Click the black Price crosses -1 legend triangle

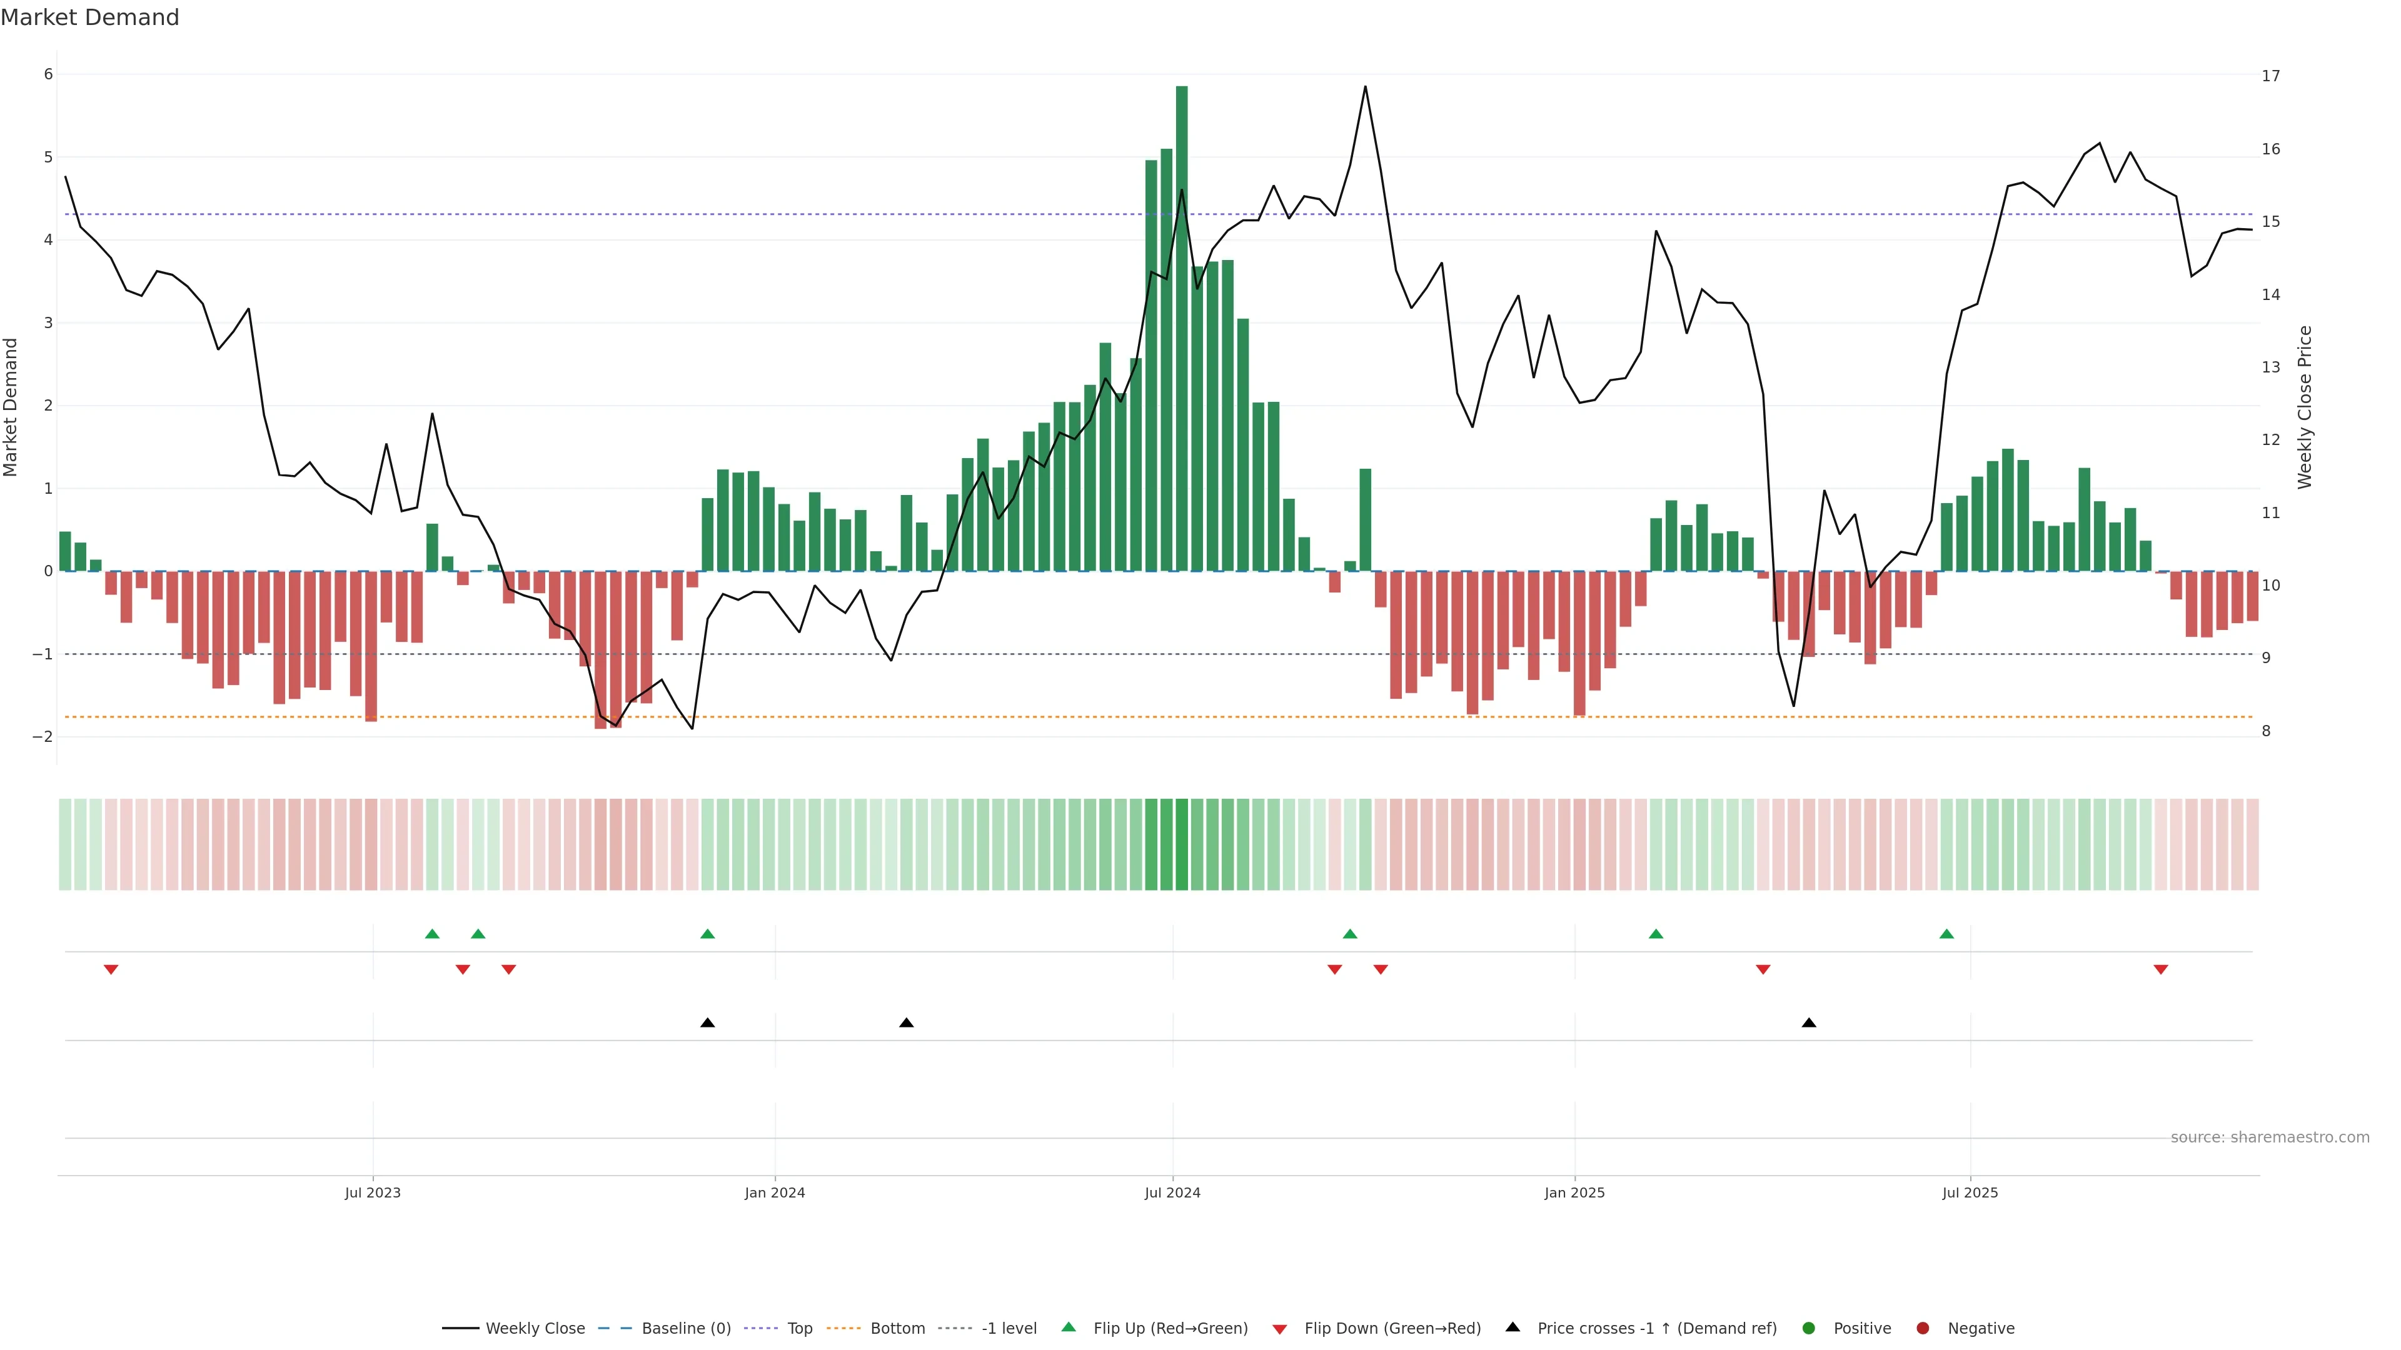click(1513, 1327)
